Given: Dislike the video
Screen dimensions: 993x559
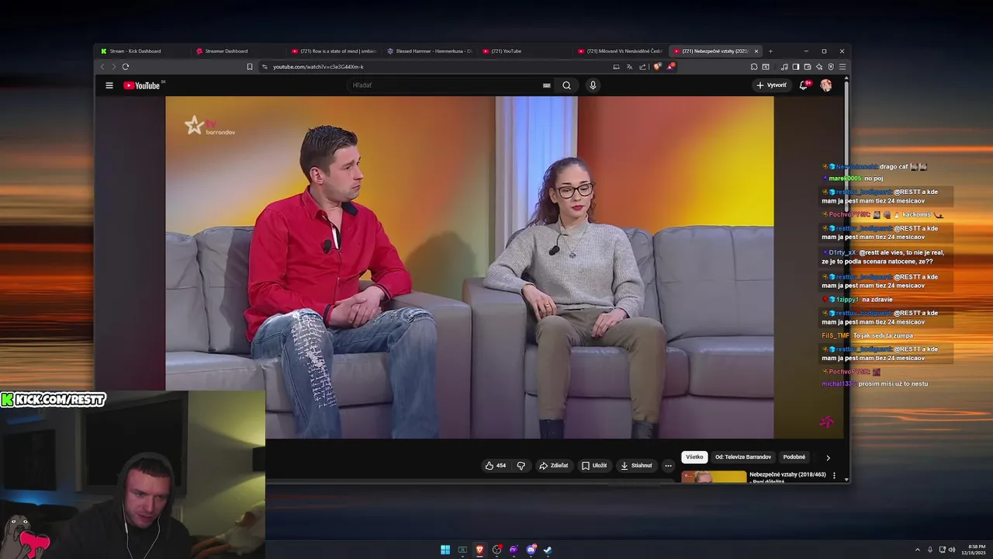Looking at the screenshot, I should click(x=521, y=466).
